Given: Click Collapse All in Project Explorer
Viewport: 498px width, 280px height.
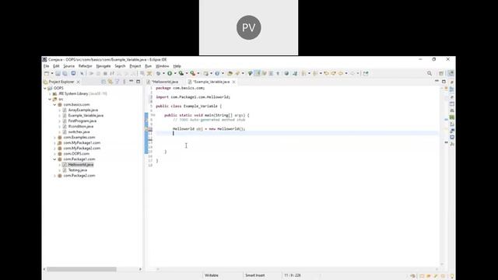Looking at the screenshot, I should tap(103, 82).
